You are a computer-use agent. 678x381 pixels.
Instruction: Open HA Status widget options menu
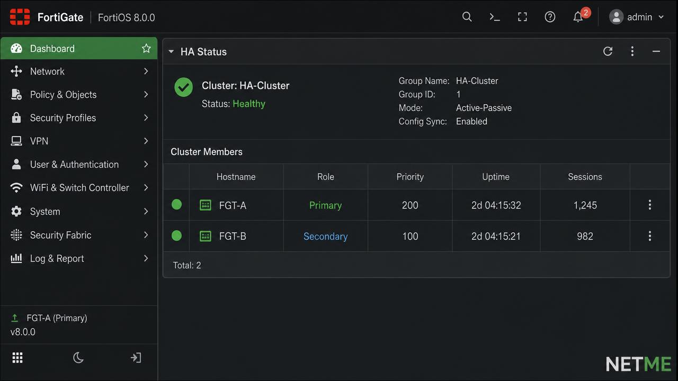632,51
